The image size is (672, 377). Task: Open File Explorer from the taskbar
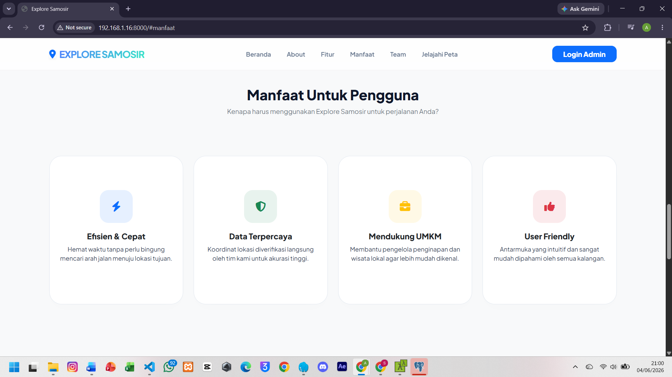[x=53, y=367]
